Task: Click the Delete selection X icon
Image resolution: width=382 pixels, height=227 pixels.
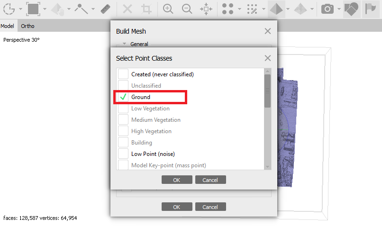Action: coord(127,9)
